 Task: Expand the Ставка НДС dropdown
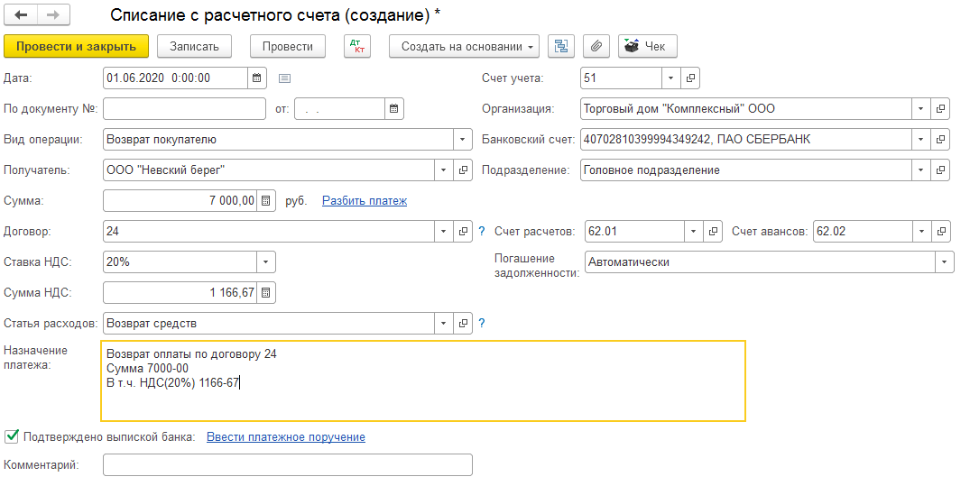tap(265, 261)
